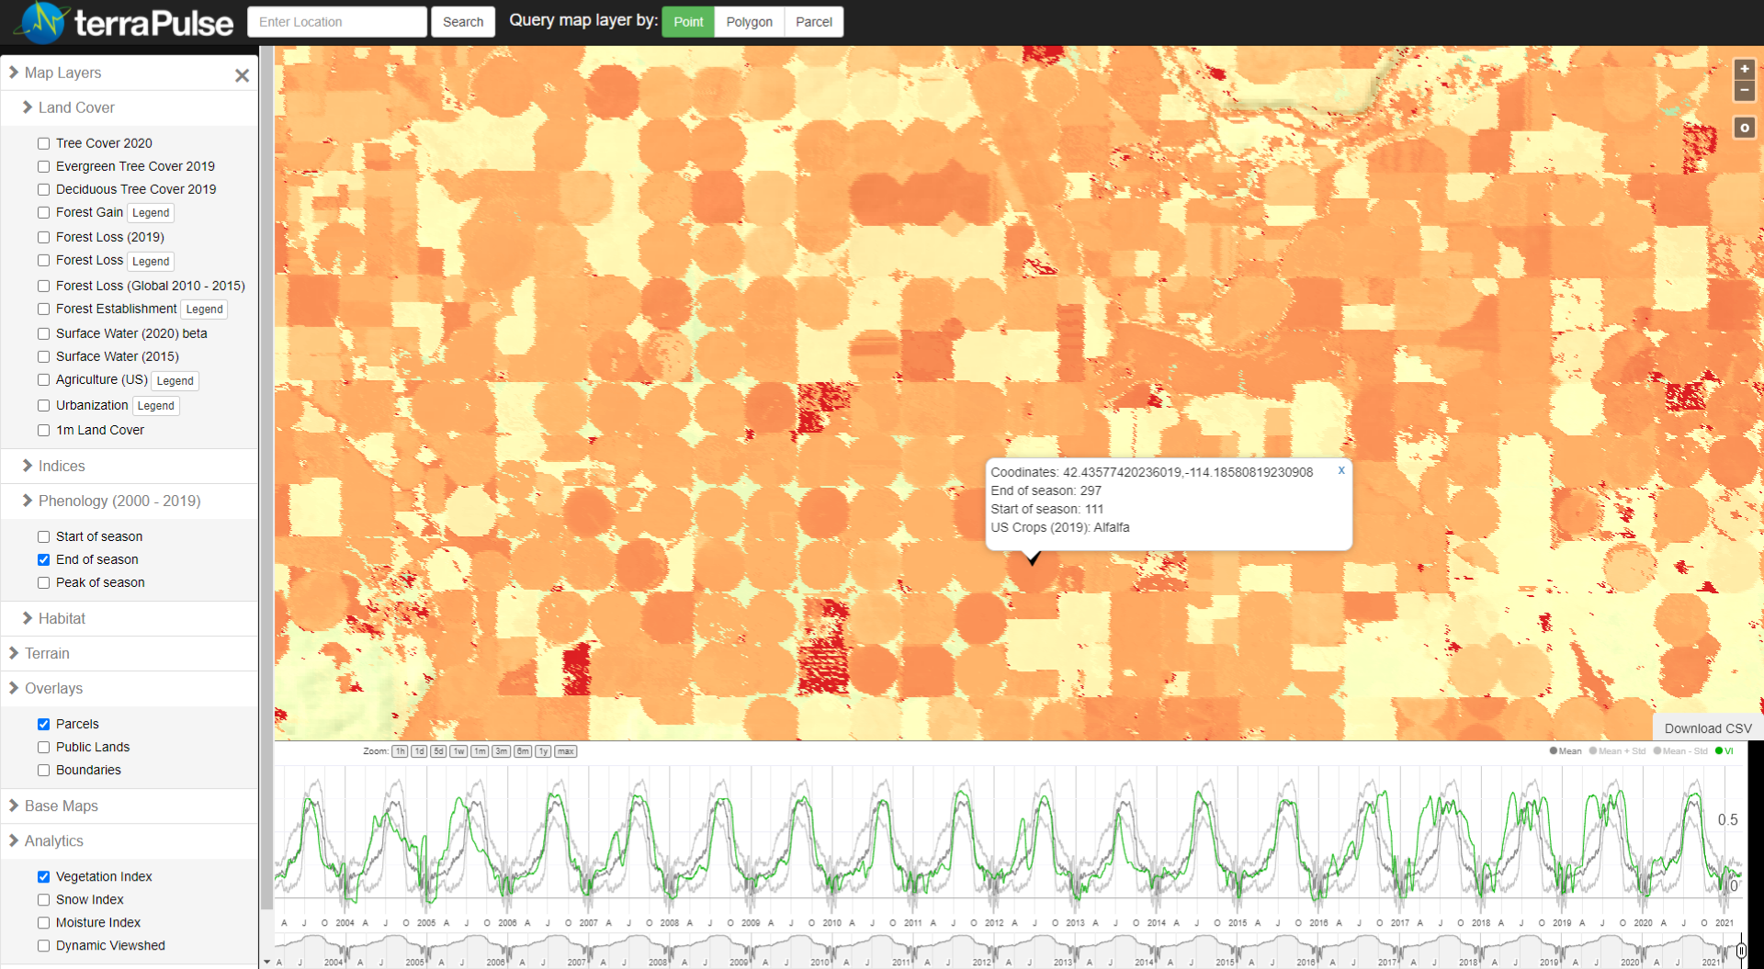Select Parcel query mode
This screenshot has width=1764, height=969.
point(814,22)
